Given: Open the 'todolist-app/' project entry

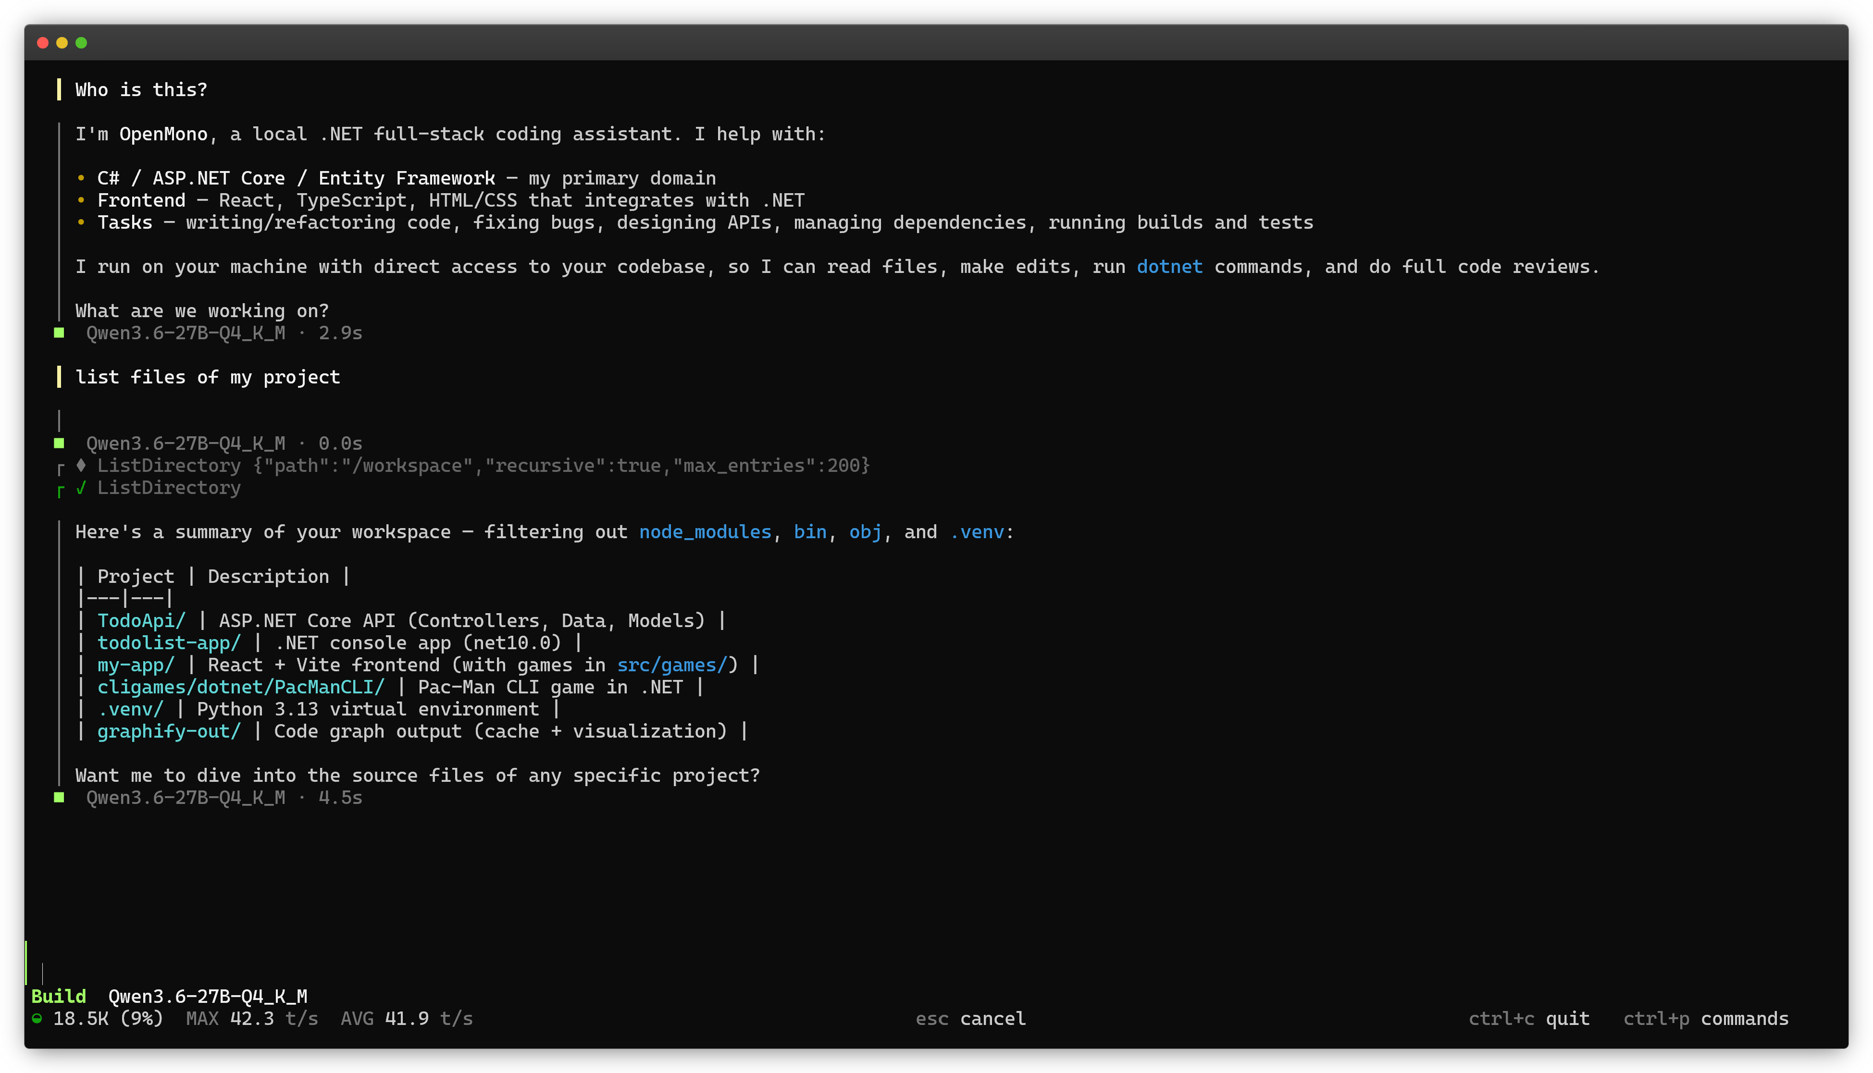Looking at the screenshot, I should point(169,642).
